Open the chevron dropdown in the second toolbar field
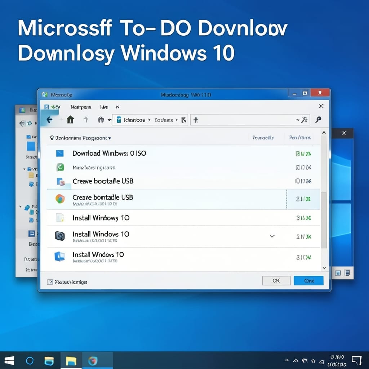The image size is (369, 369). (298, 120)
